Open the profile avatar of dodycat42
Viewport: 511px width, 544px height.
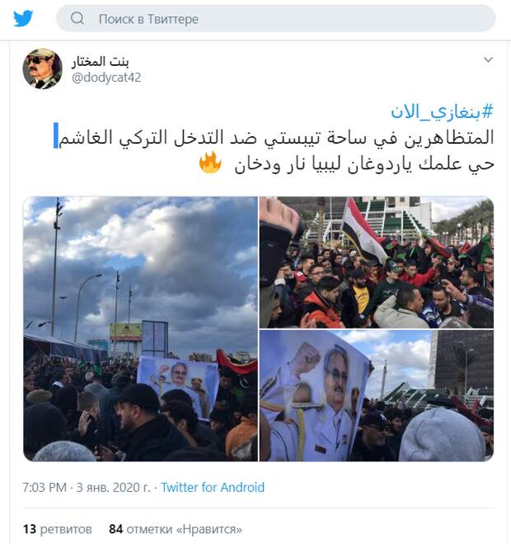coord(43,69)
